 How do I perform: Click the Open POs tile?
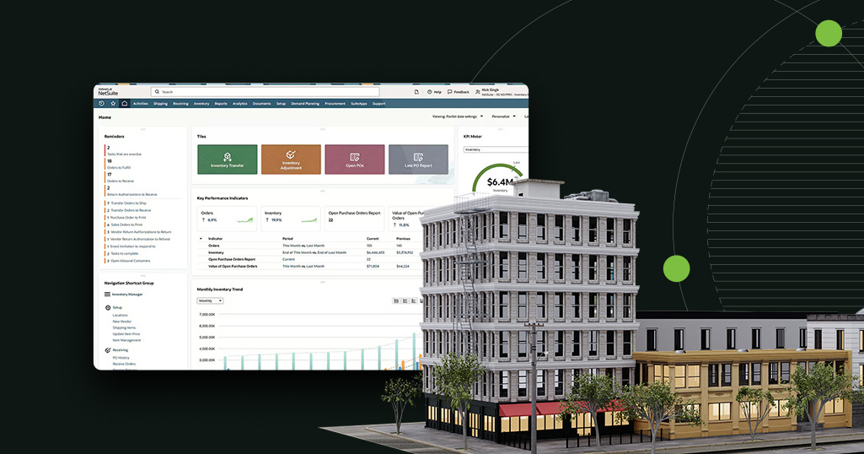[354, 159]
